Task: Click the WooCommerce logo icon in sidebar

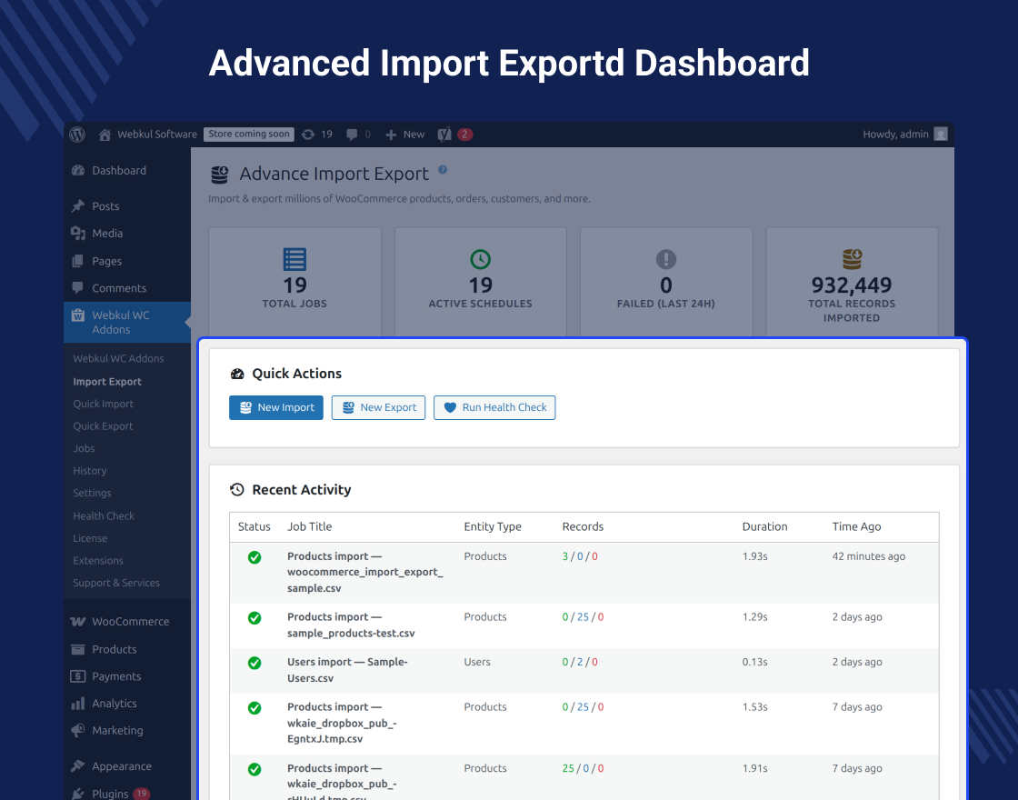Action: pyautogui.click(x=78, y=622)
